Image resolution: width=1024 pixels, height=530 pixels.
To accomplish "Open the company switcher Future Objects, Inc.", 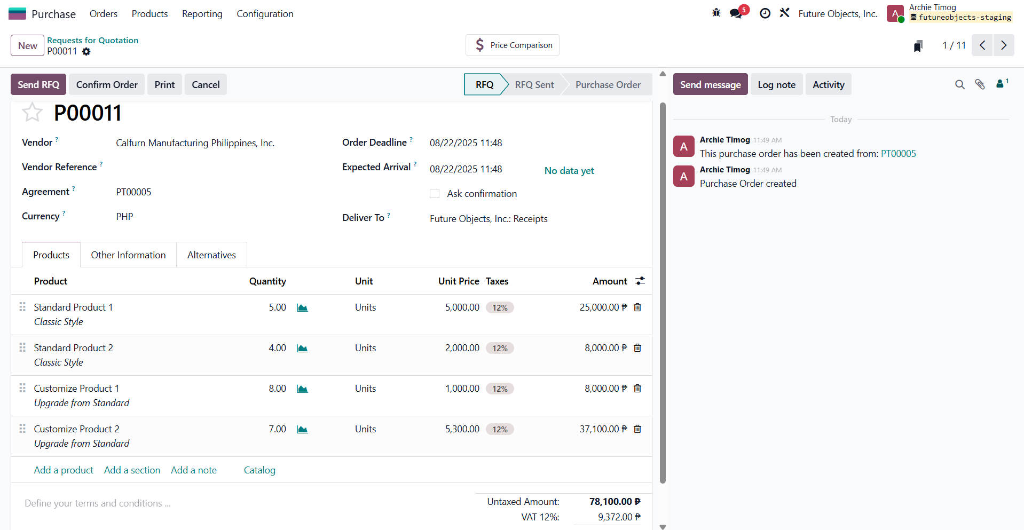I will tap(837, 14).
